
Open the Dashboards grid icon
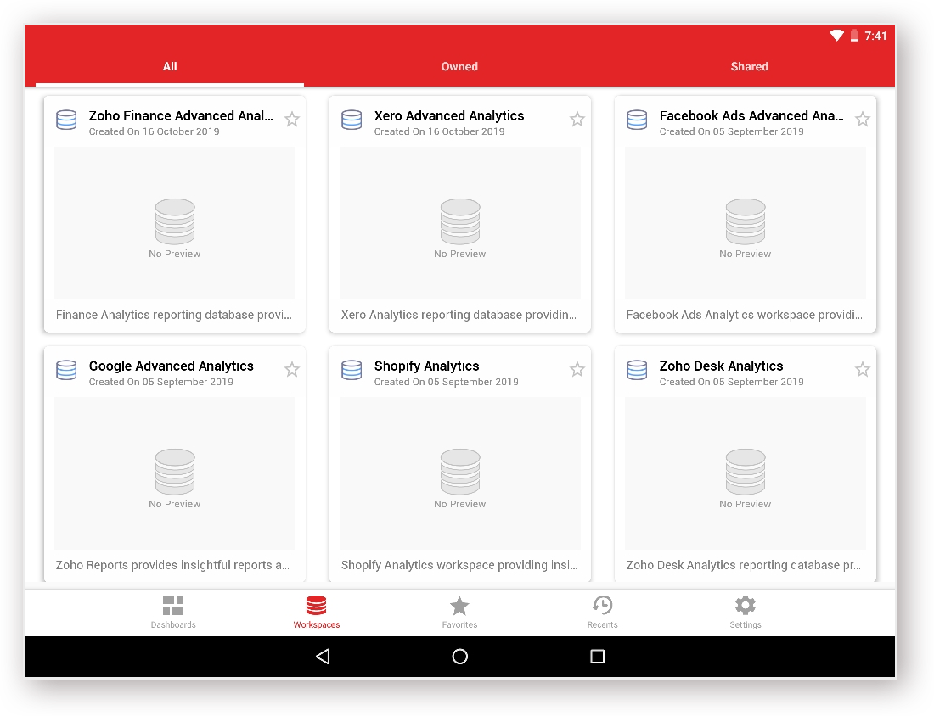coord(173,606)
